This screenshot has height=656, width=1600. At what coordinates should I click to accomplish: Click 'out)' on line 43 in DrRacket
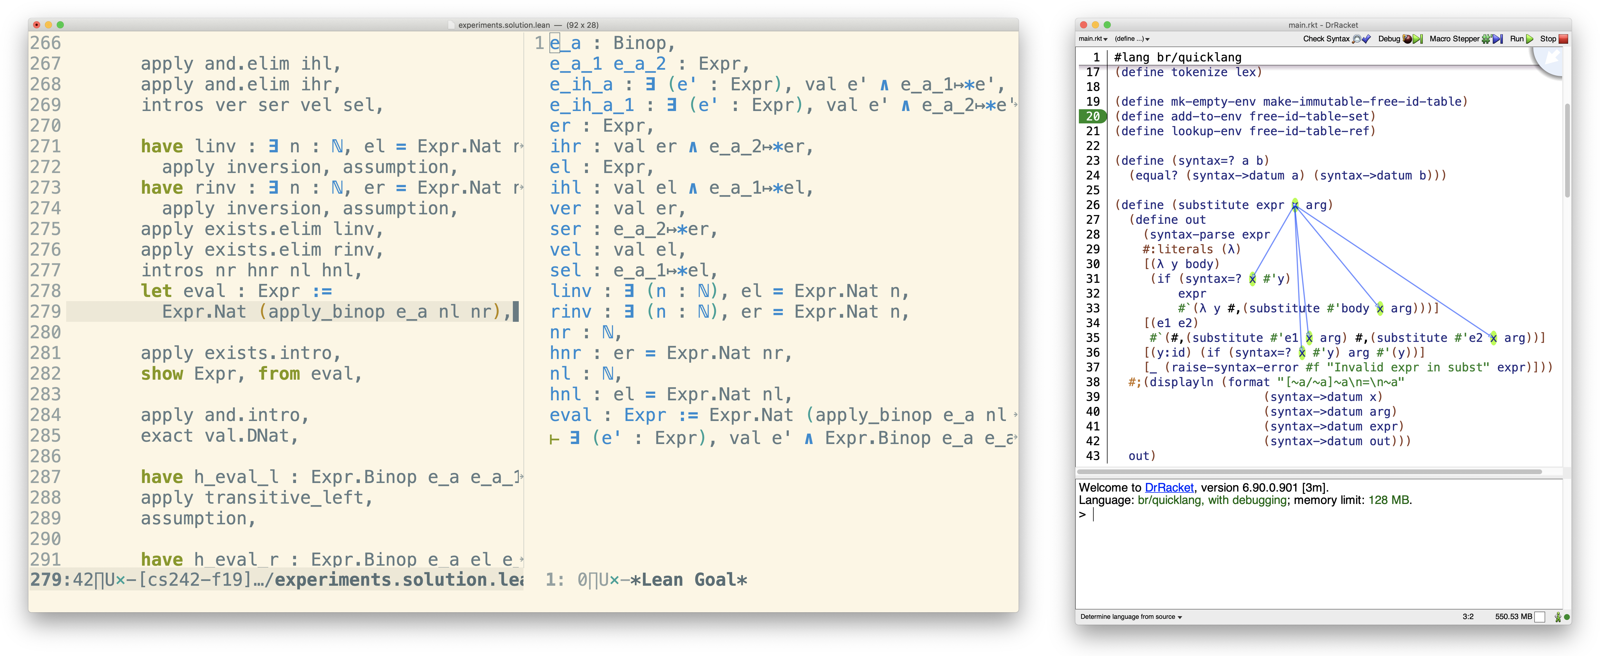[x=1142, y=456]
